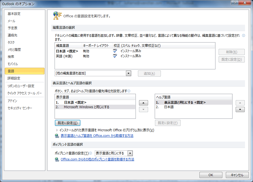
Task: Open the ポップヒント言語 dropdown
Action: 130,153
